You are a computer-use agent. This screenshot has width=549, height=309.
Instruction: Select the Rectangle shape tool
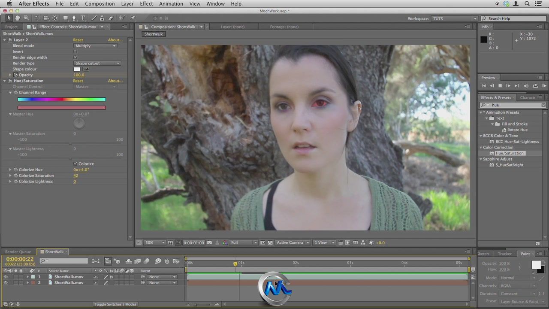[66, 18]
